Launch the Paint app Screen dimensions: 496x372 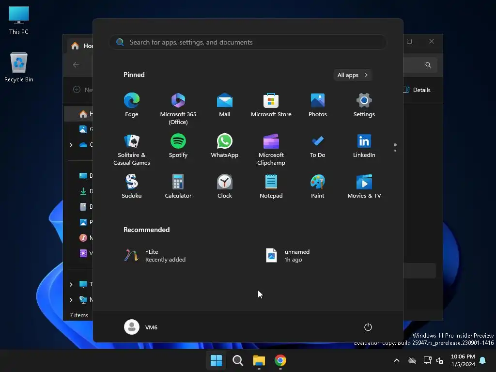(x=318, y=186)
